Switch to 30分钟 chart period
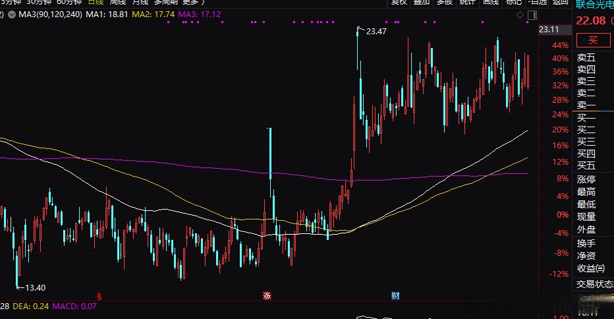The height and width of the screenshot is (319, 614). click(x=37, y=2)
